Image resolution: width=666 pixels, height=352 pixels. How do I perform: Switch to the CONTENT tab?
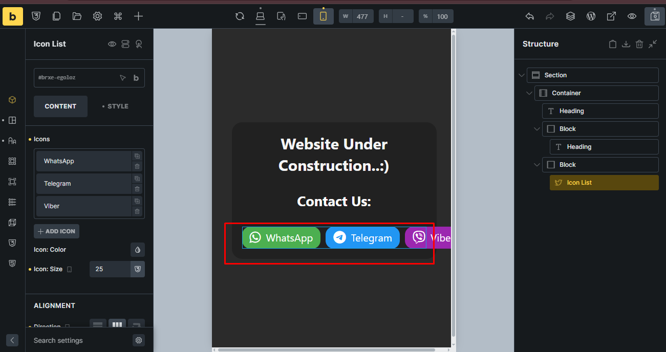[60, 106]
